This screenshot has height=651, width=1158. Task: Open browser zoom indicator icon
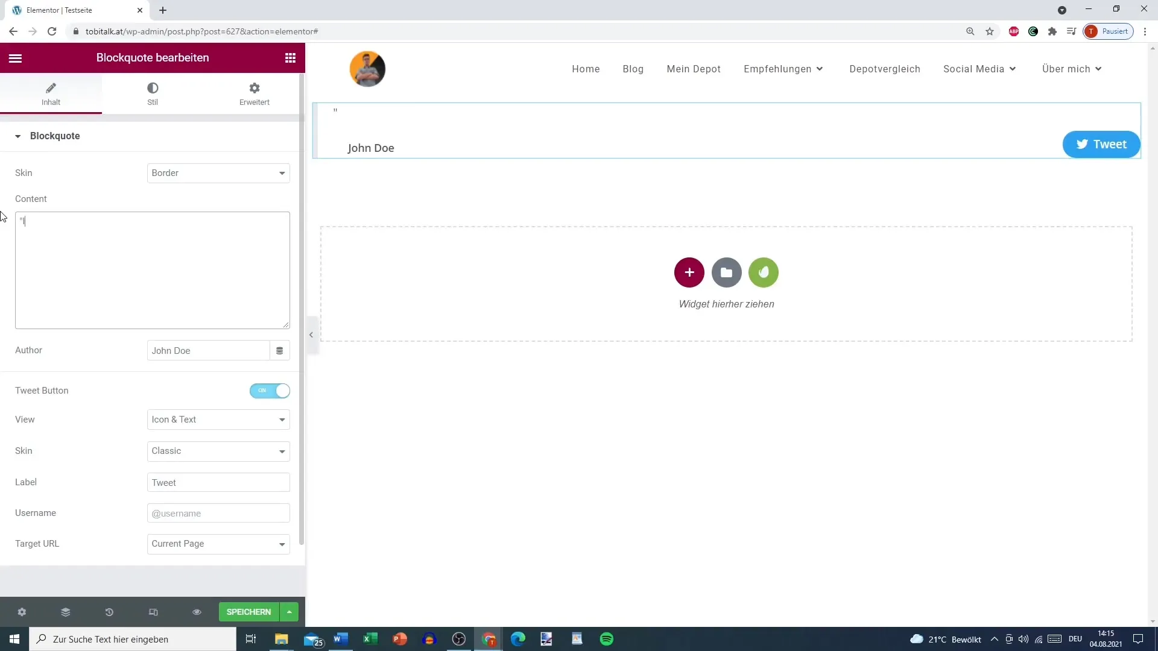point(970,31)
